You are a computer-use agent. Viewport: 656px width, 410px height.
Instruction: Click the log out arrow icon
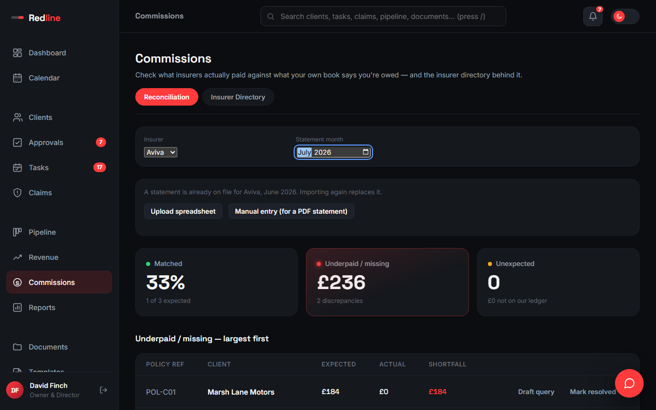pyautogui.click(x=104, y=390)
